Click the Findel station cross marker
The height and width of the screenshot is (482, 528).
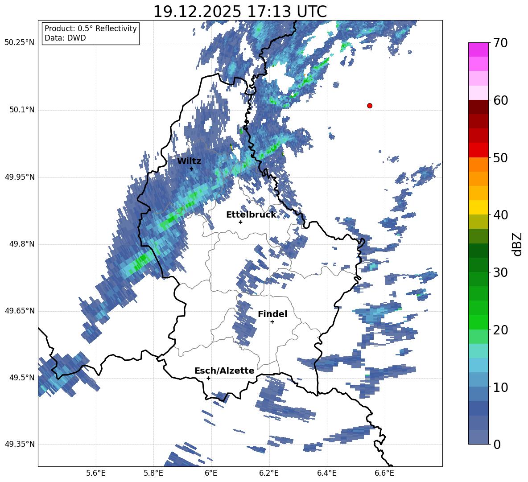(272, 322)
